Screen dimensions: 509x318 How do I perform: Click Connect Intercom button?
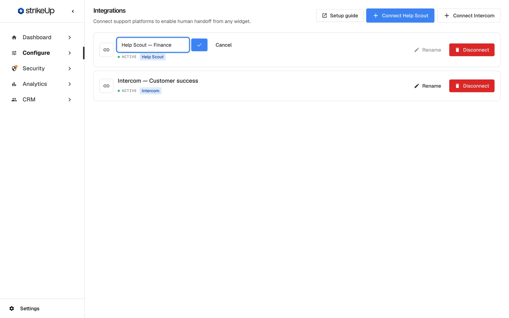pyautogui.click(x=469, y=16)
